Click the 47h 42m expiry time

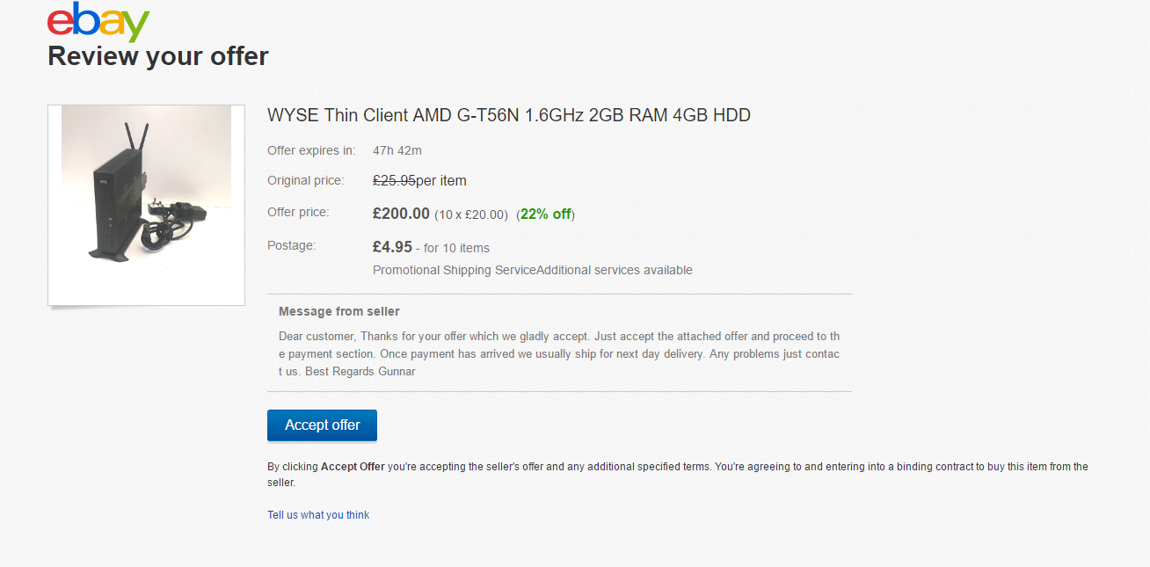point(397,150)
